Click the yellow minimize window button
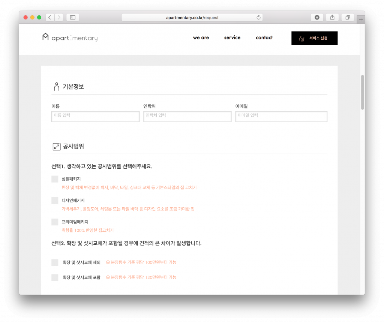This screenshot has height=322, width=384. [32, 17]
